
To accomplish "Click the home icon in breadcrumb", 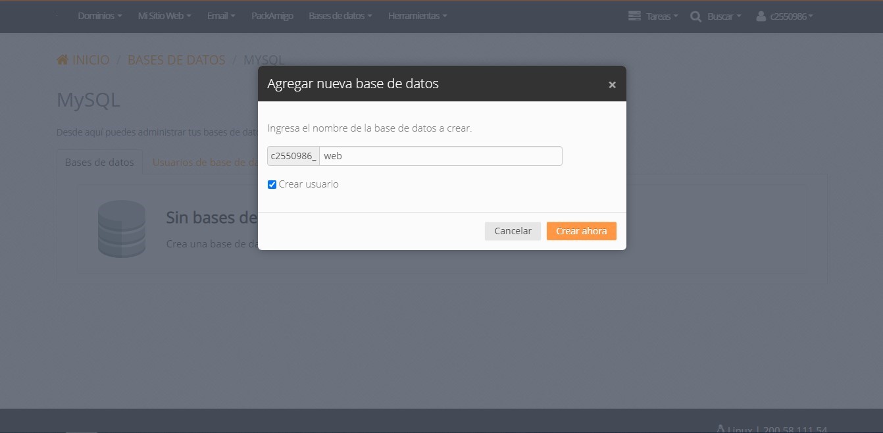I will point(63,60).
